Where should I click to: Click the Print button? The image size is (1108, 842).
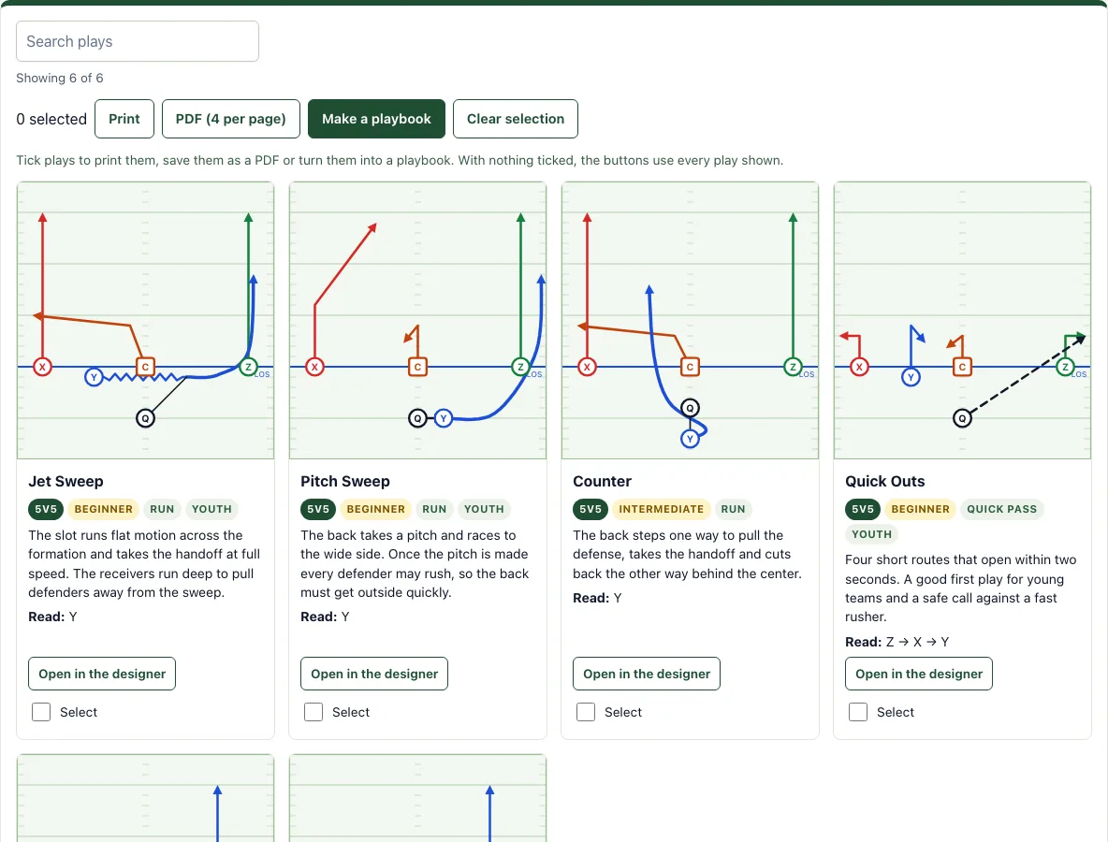(x=124, y=119)
